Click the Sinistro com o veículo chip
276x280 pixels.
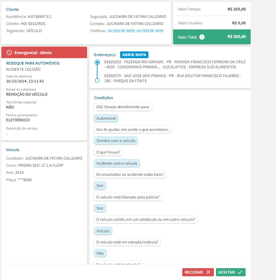[x=116, y=141]
